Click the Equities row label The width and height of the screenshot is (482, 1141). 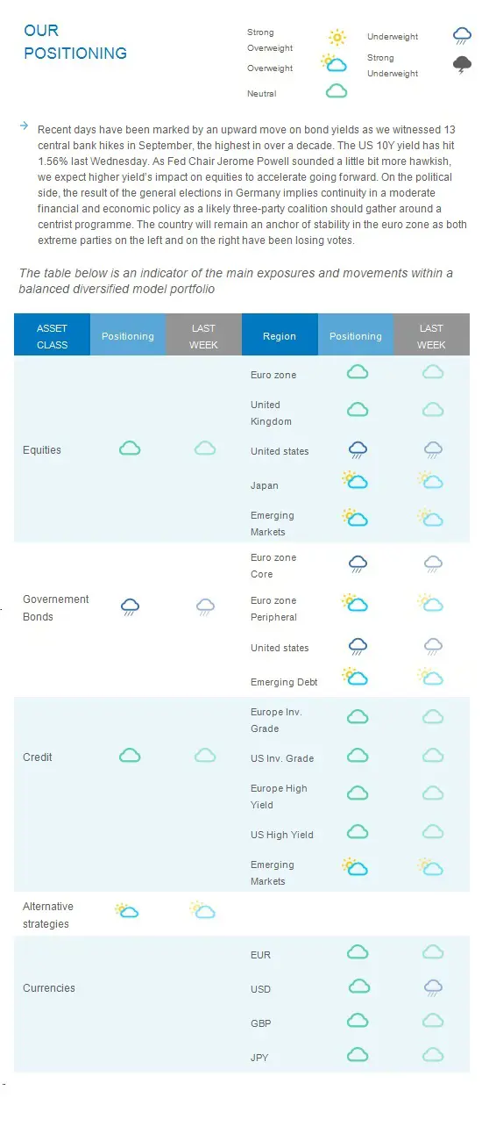click(x=42, y=450)
